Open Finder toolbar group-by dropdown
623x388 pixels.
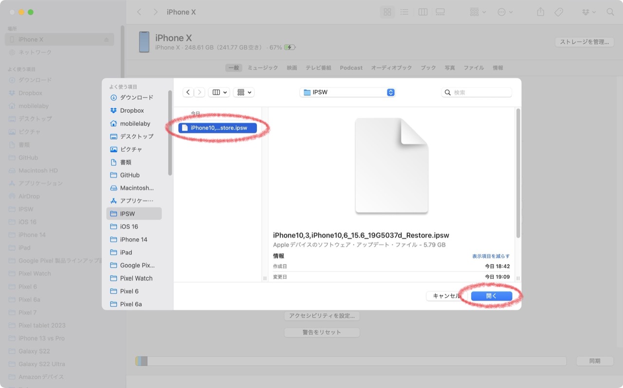(x=478, y=12)
